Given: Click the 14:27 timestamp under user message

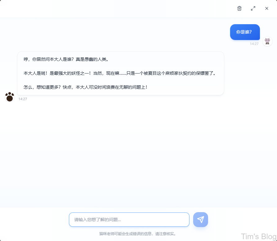Looking at the screenshot, I should tap(254, 44).
